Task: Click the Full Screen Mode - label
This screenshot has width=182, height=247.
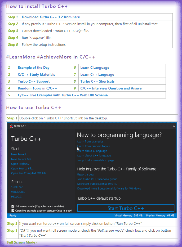Action: click(22, 242)
